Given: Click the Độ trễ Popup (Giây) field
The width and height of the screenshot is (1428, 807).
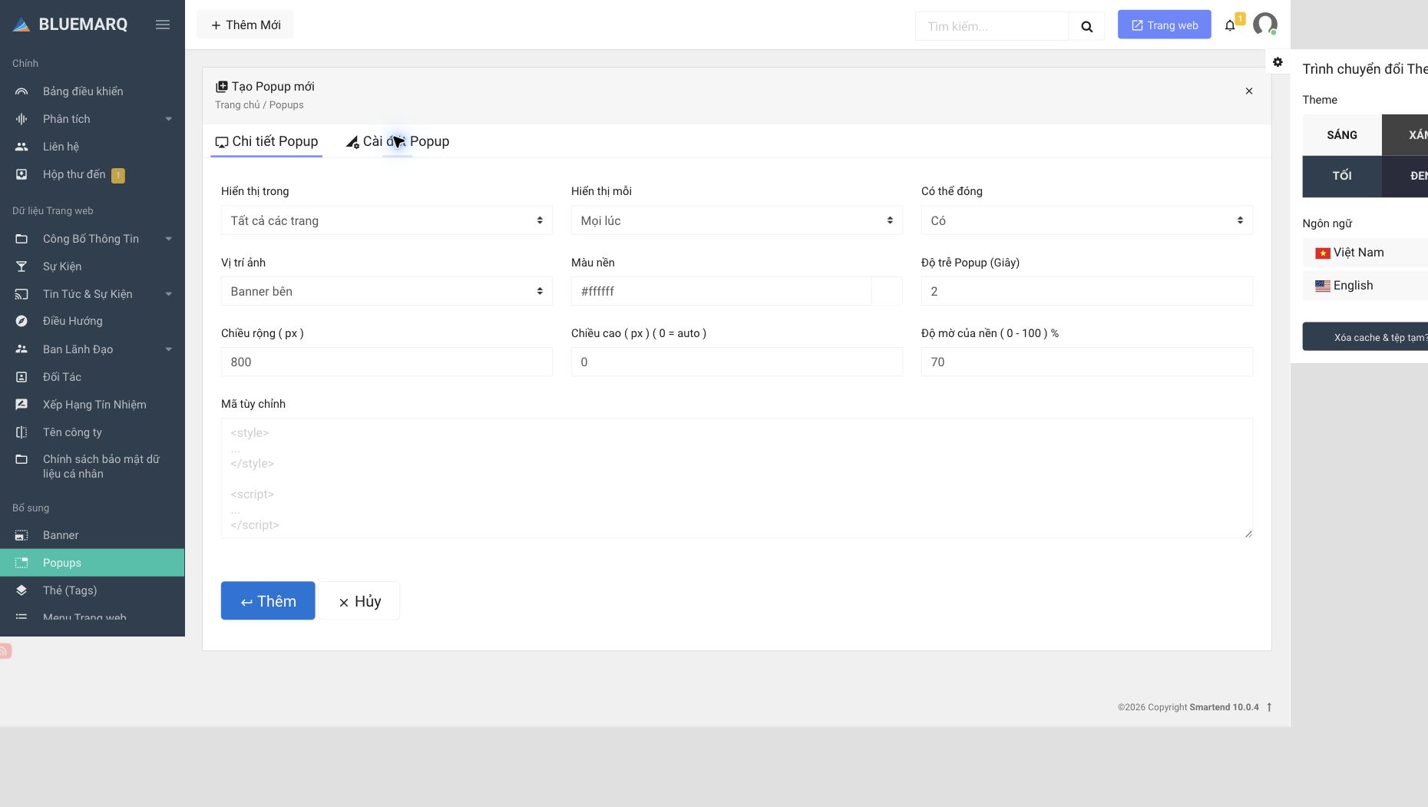Looking at the screenshot, I should [1087, 291].
